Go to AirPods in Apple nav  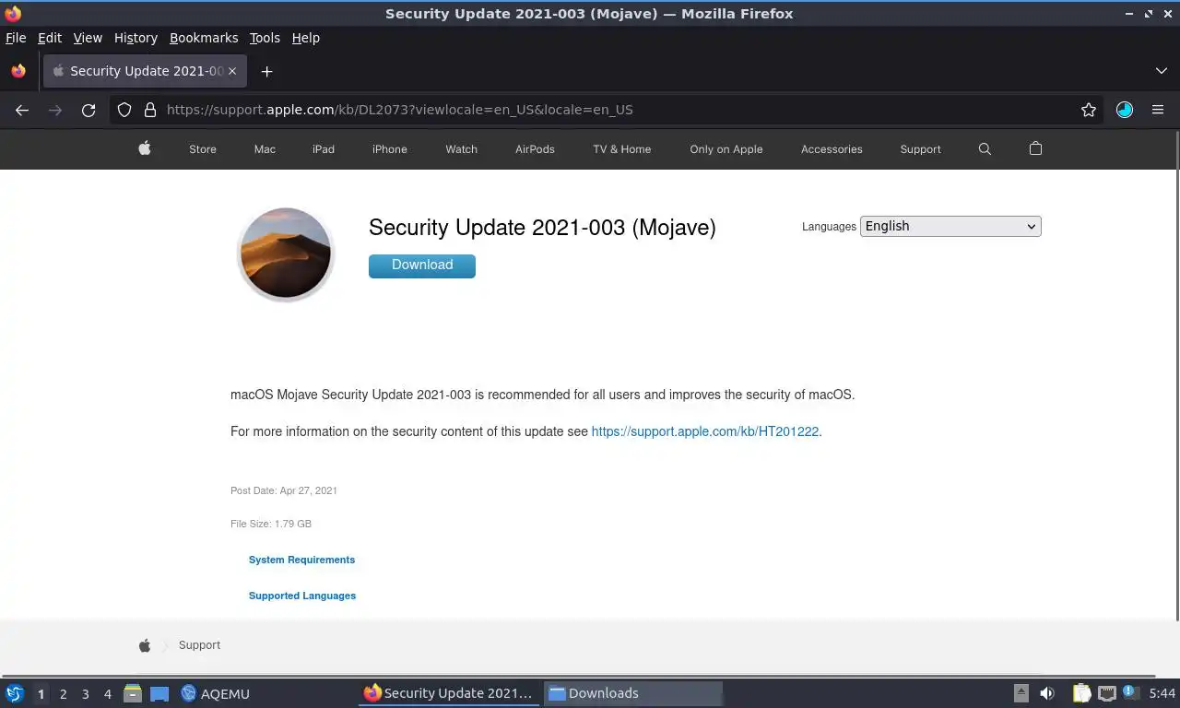click(535, 149)
